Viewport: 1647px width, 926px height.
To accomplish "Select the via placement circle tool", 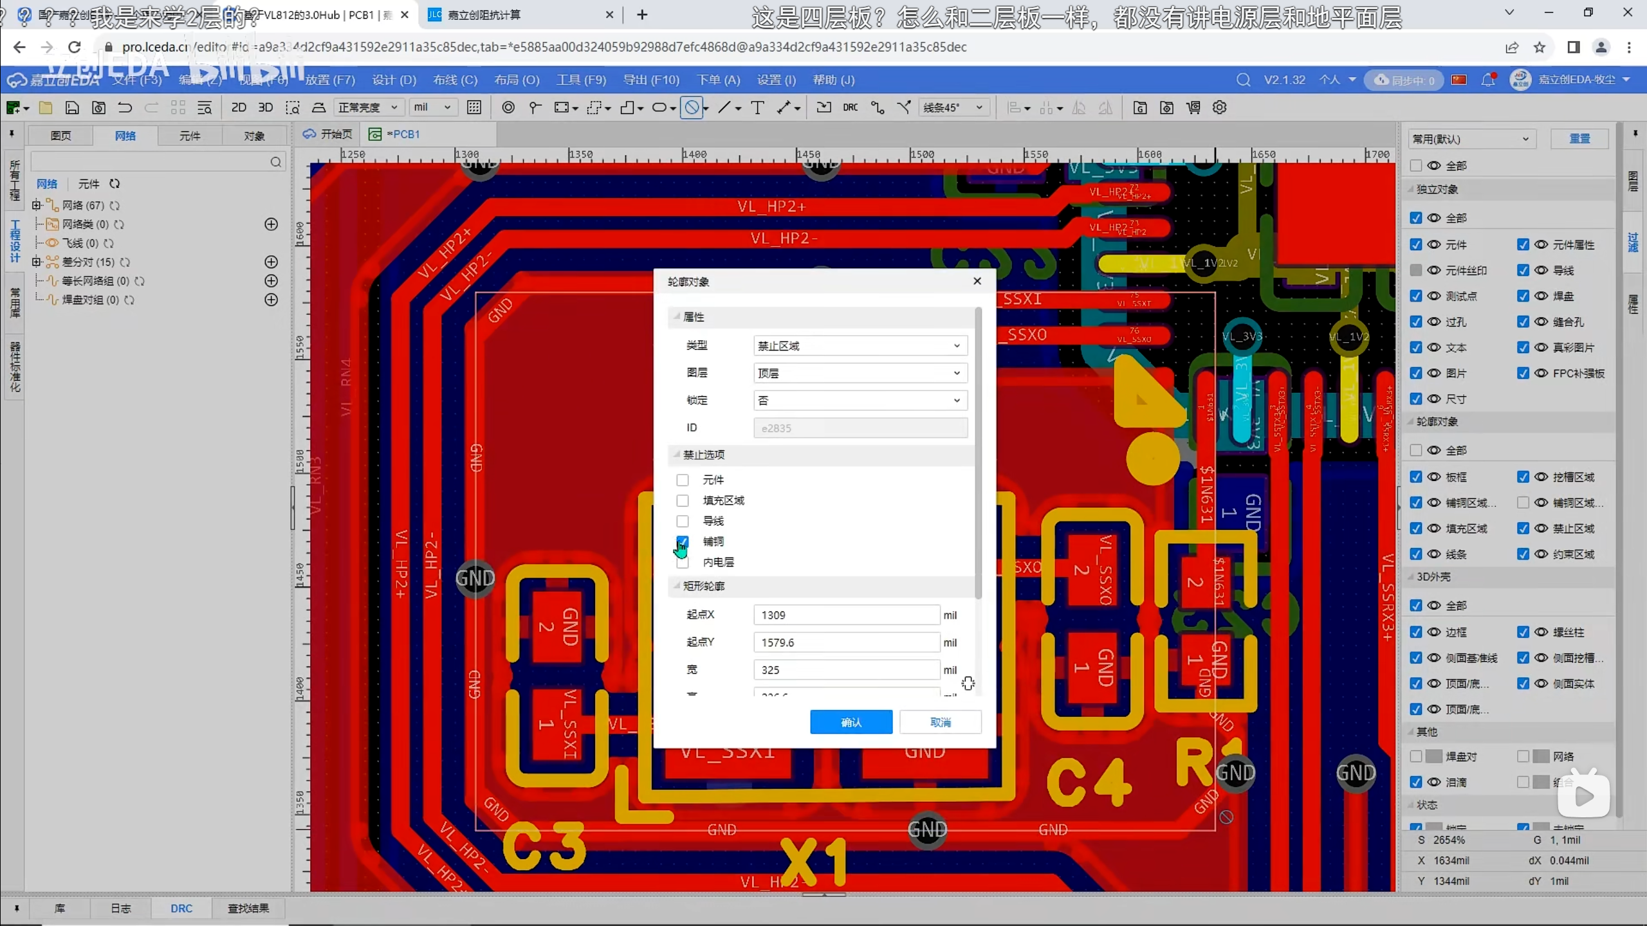I will (x=508, y=107).
